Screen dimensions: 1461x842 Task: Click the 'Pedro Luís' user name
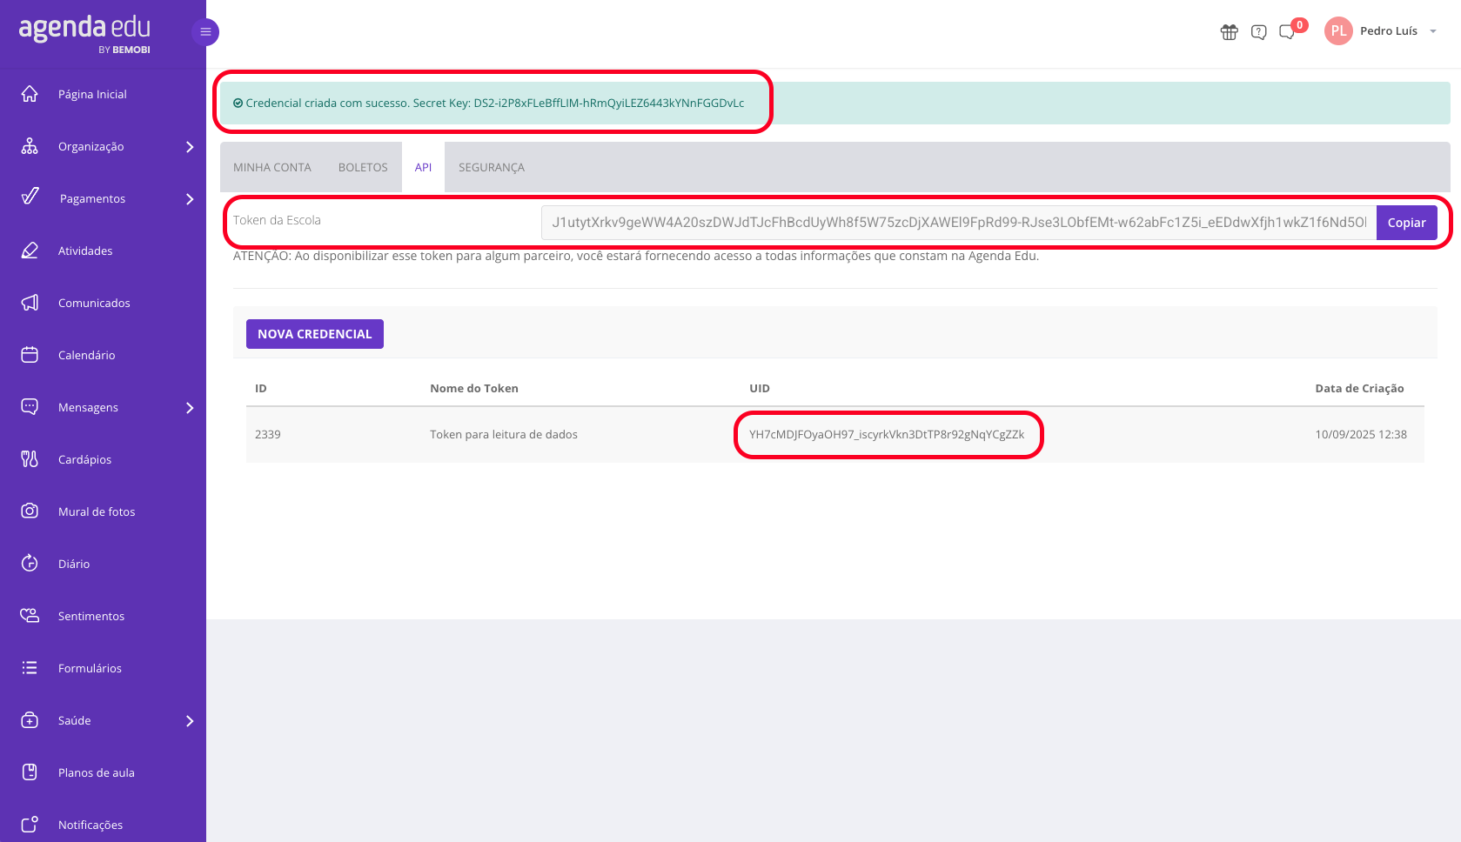(1389, 31)
